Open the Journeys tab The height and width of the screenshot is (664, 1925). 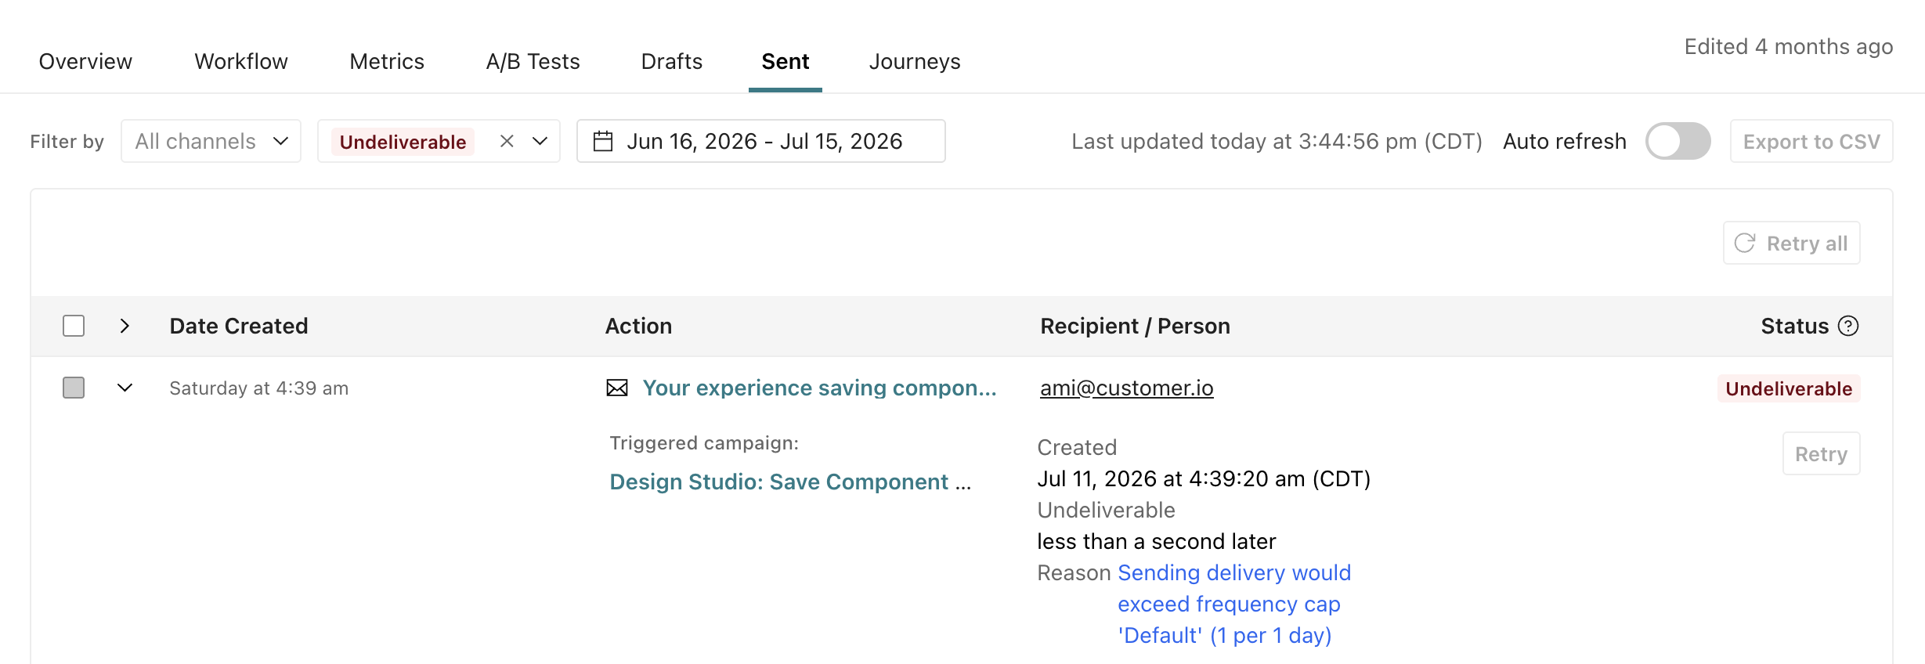[x=915, y=62]
